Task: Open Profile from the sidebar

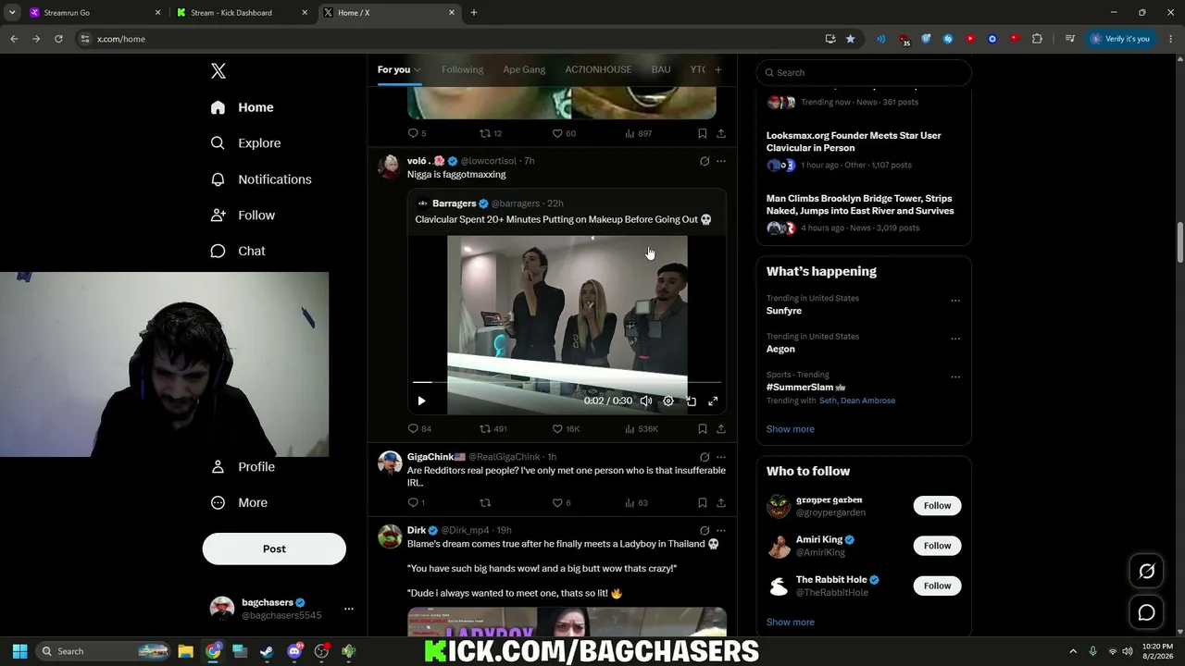Action: (243, 467)
